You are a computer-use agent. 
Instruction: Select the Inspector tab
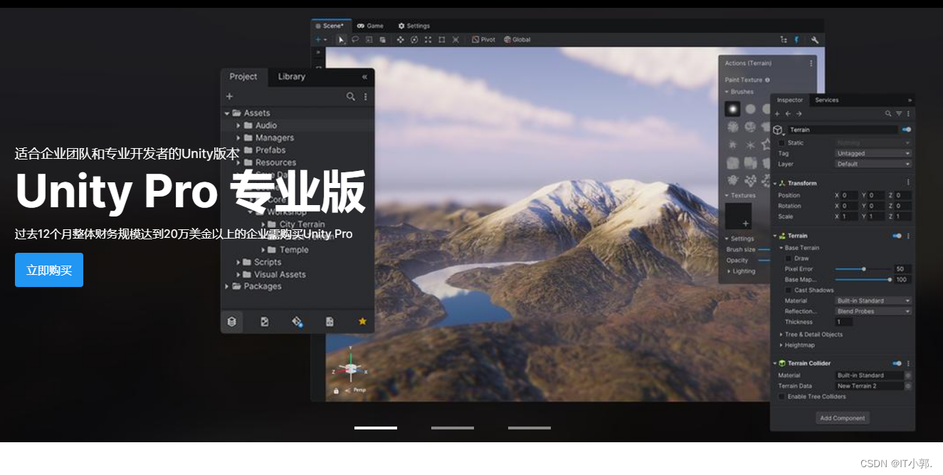[x=789, y=100]
